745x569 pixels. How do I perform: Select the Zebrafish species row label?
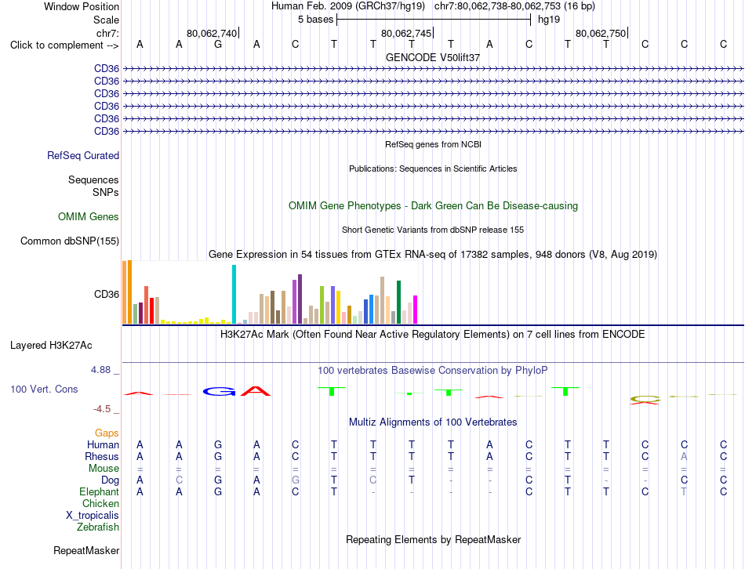pos(98,527)
